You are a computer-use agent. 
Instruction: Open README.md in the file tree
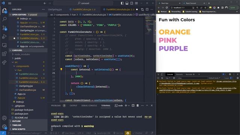coord(21,117)
